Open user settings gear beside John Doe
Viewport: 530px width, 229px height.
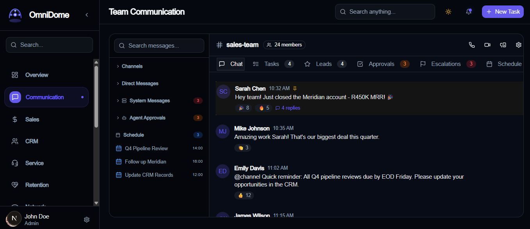[x=87, y=220]
